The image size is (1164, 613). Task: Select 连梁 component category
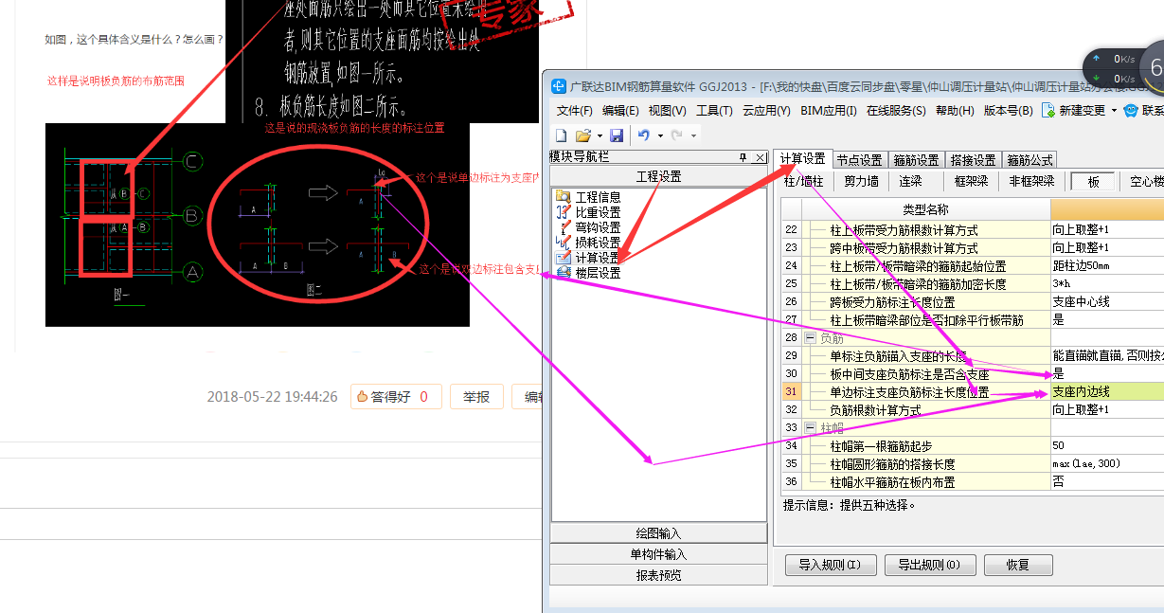pos(910,181)
